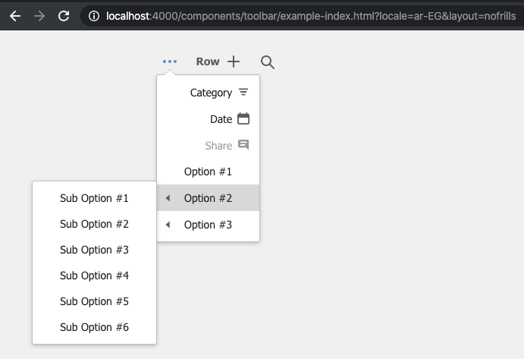Click the plus icon beside Row
The width and height of the screenshot is (524, 359).
coord(234,61)
